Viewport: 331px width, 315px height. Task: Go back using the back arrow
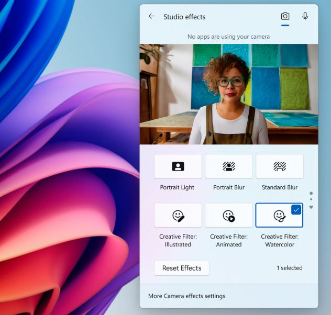(x=151, y=16)
